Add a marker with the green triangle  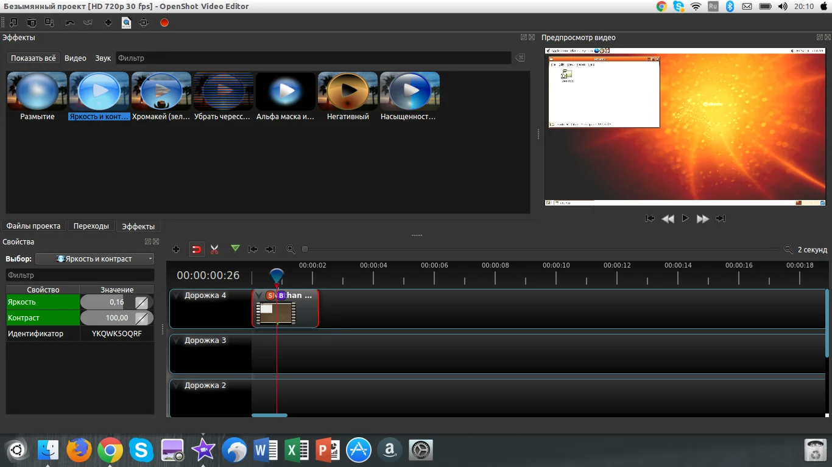[x=235, y=249]
